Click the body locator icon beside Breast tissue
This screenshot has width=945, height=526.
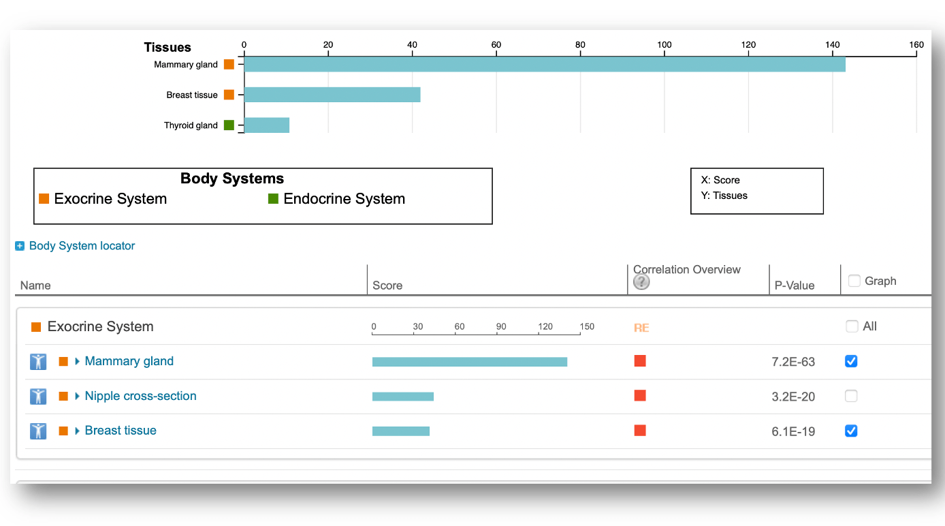pyautogui.click(x=38, y=431)
